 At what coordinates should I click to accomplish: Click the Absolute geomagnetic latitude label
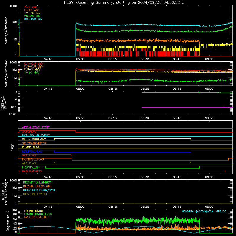pyautogui.click(x=204, y=211)
